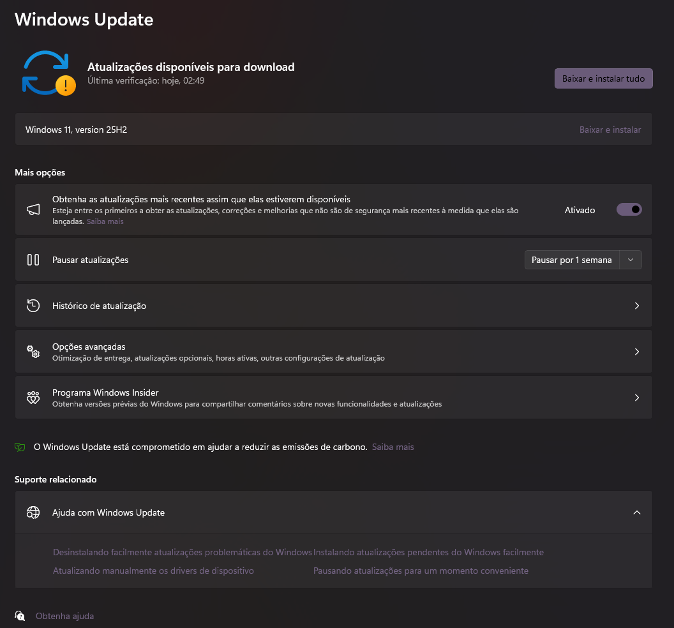Click the Windows Insider hearts icon
The width and height of the screenshot is (674, 628).
click(x=33, y=398)
